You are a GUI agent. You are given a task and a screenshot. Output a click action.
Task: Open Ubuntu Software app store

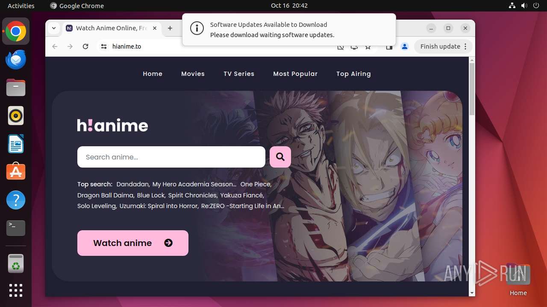click(x=16, y=172)
